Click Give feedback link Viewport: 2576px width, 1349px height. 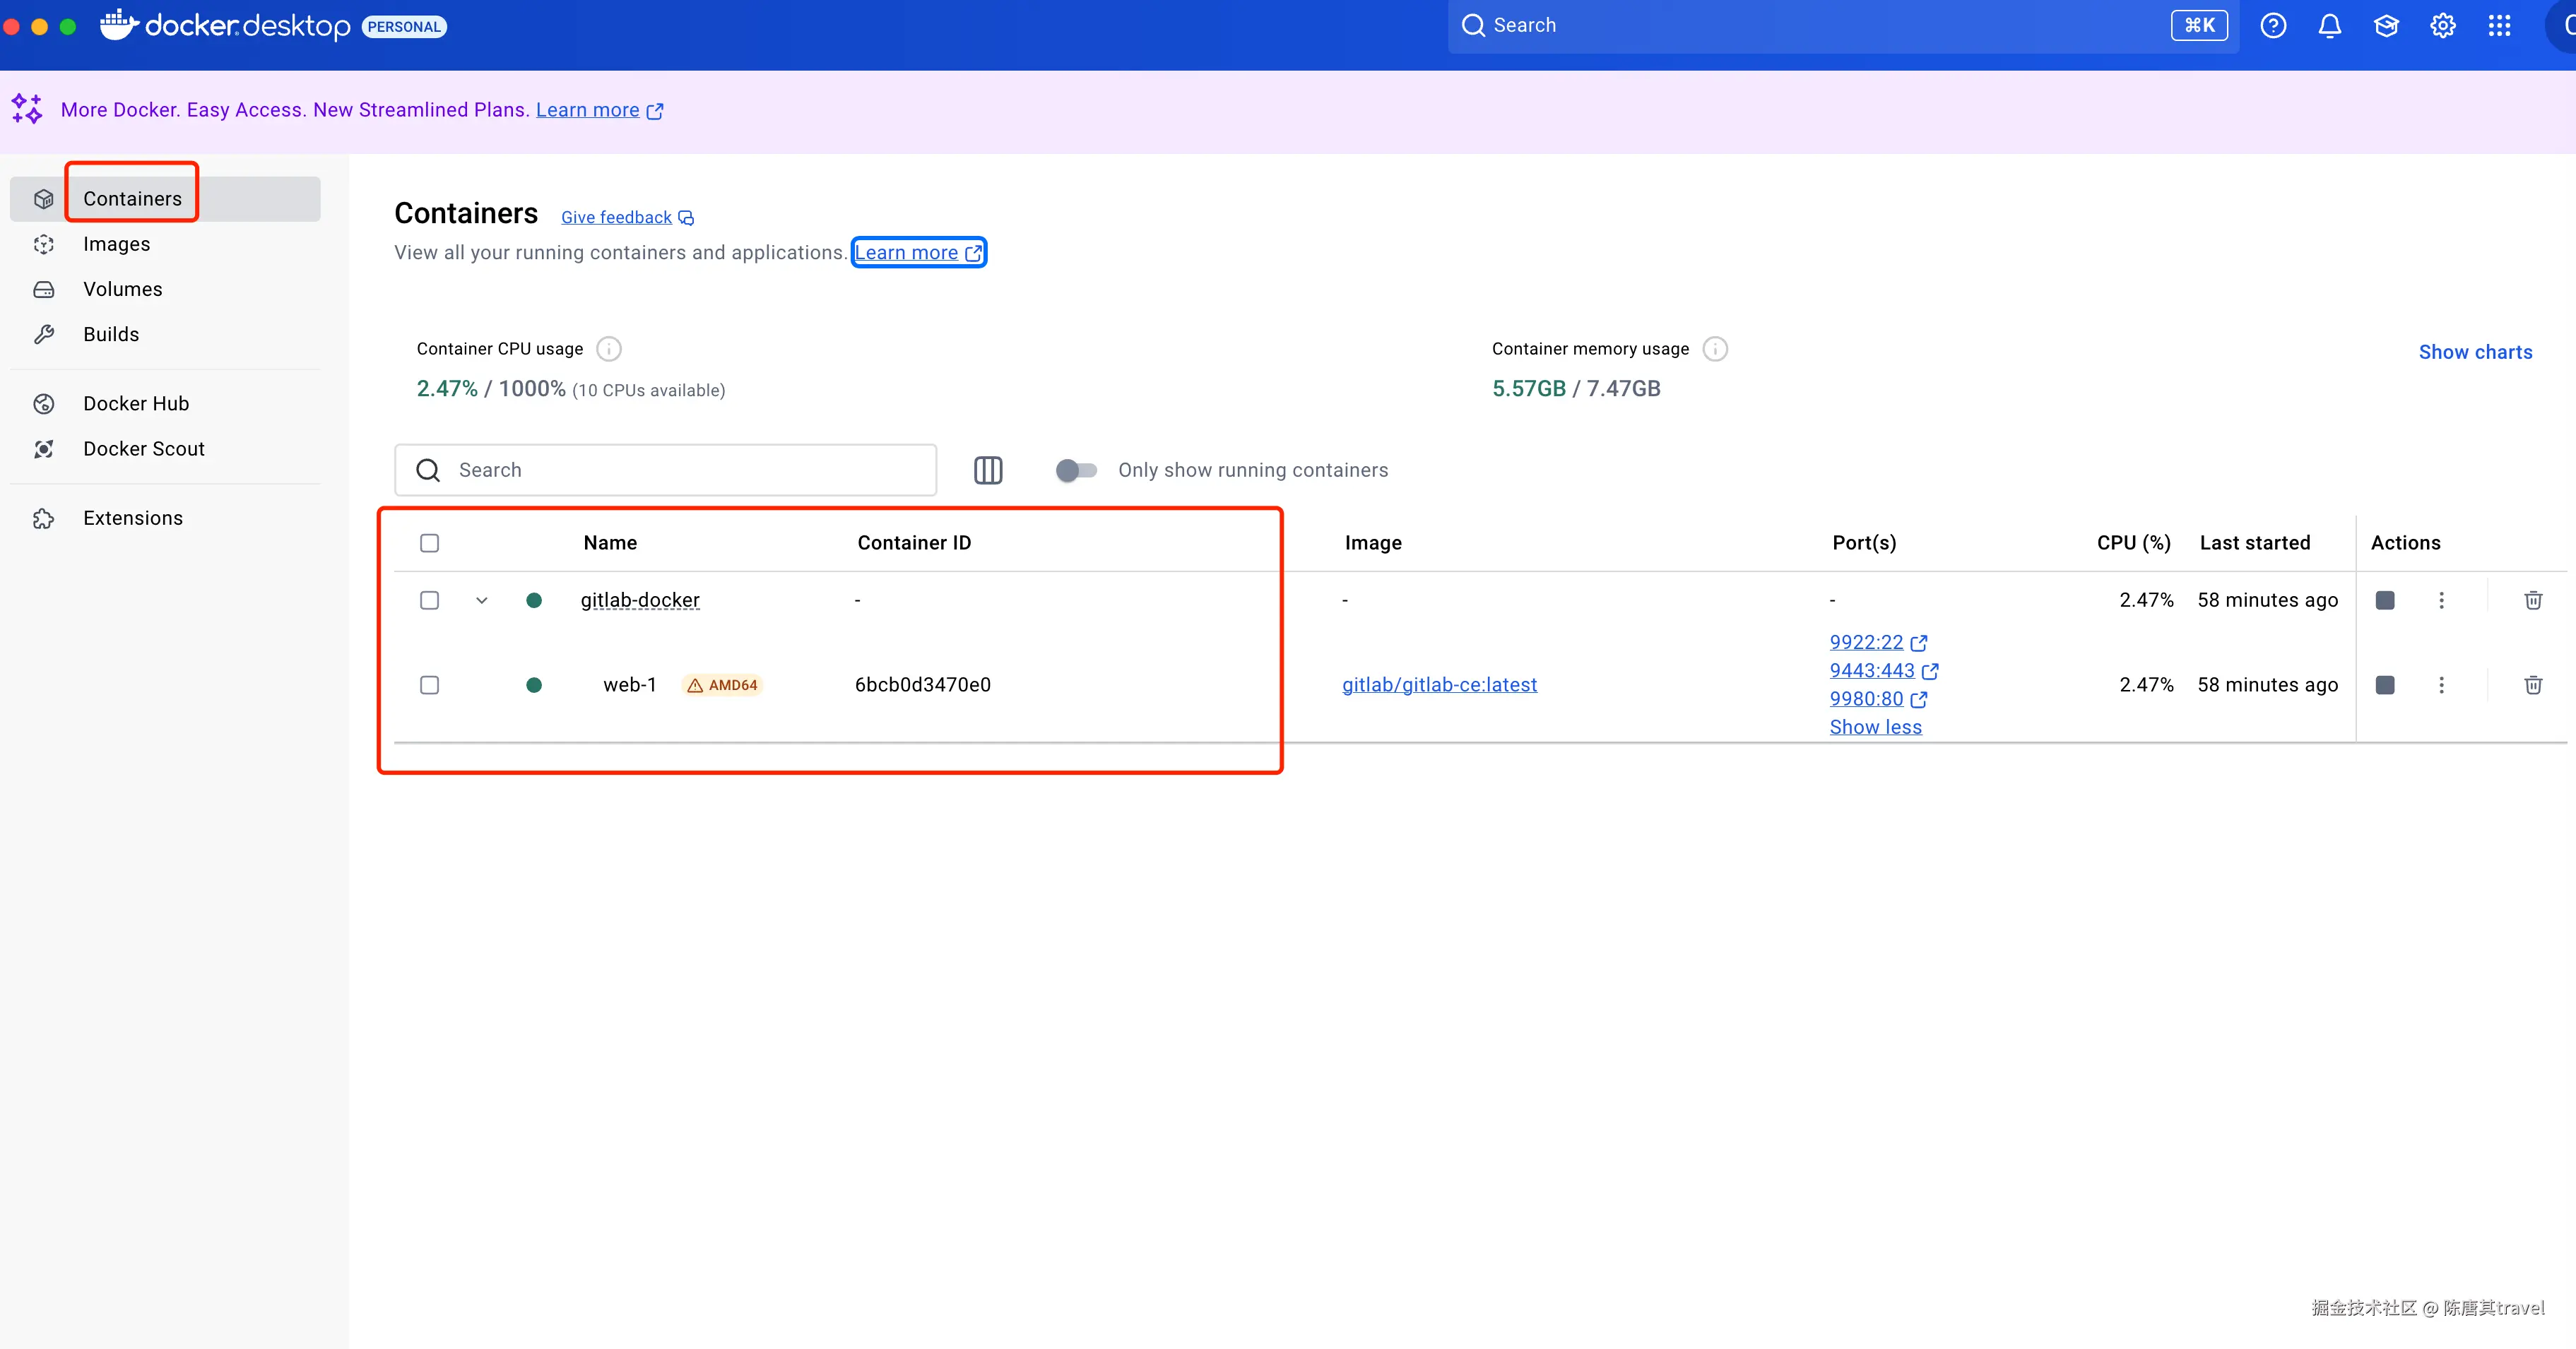[x=627, y=217]
